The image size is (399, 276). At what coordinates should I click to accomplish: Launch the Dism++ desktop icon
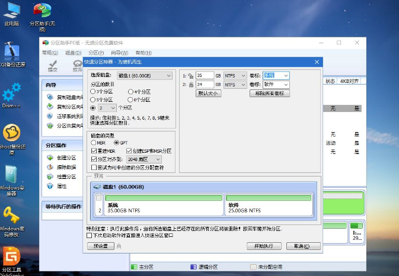pos(11,94)
